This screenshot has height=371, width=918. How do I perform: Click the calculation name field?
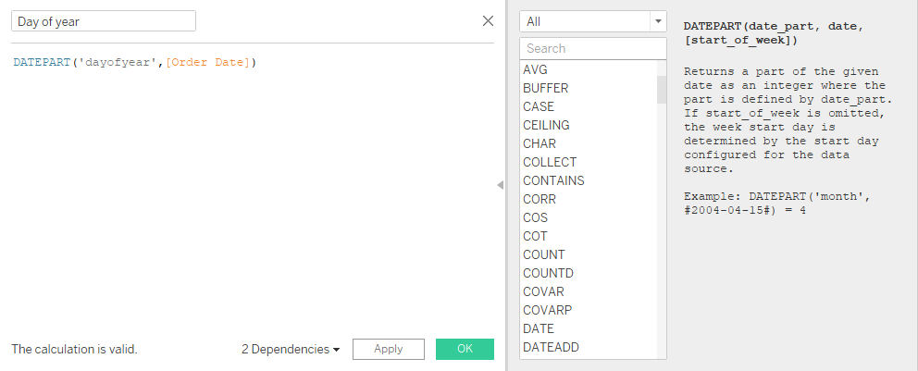[103, 21]
